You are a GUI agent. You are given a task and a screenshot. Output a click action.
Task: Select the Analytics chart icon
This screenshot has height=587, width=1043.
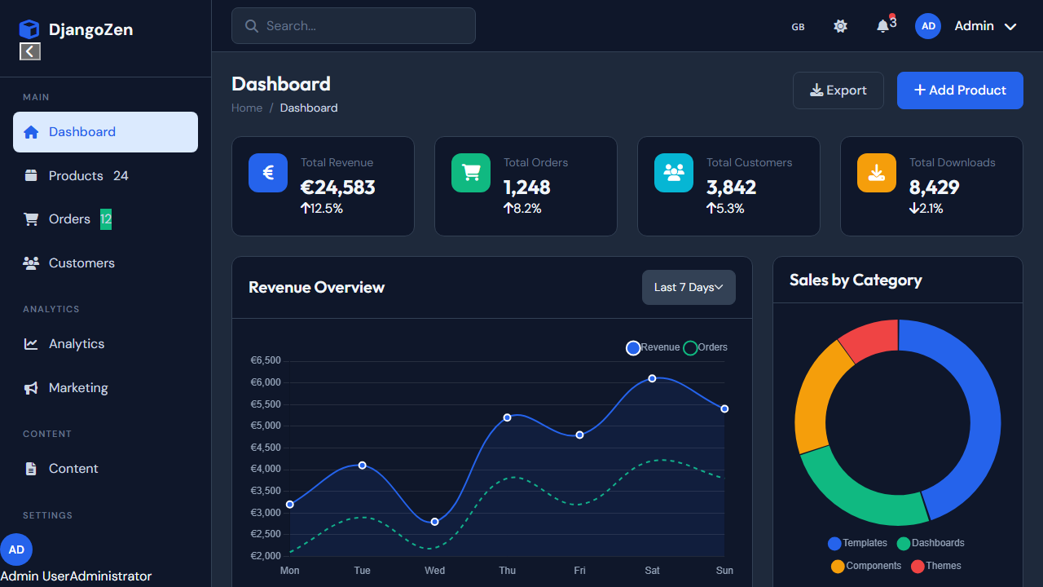31,343
